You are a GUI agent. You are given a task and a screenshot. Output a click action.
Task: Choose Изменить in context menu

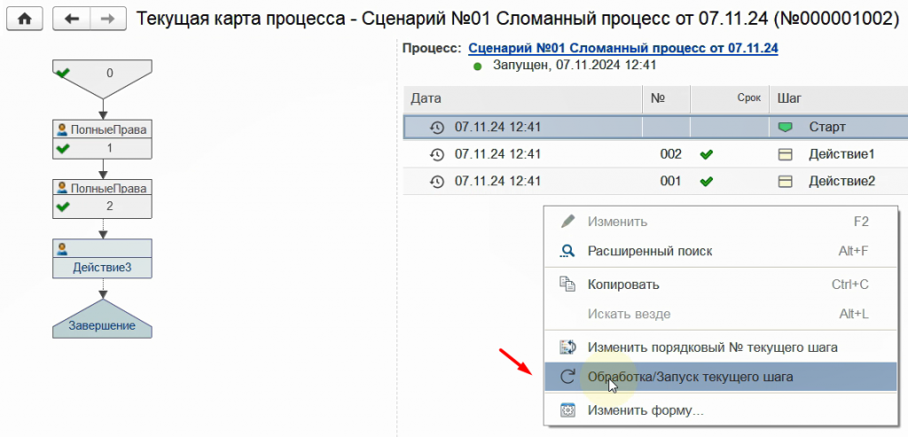pyautogui.click(x=720, y=222)
